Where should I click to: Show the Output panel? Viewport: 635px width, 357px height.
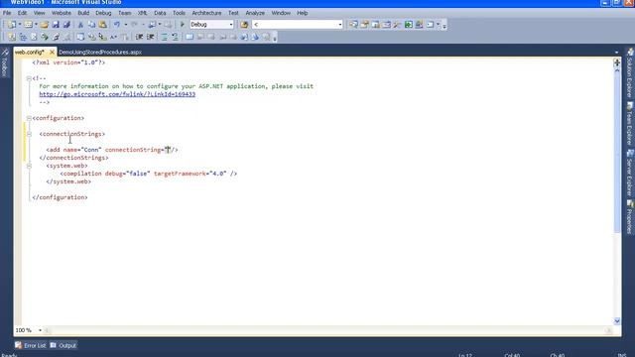pos(63,345)
